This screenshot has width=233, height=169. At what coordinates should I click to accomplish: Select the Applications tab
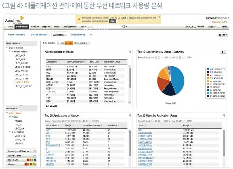60,35
